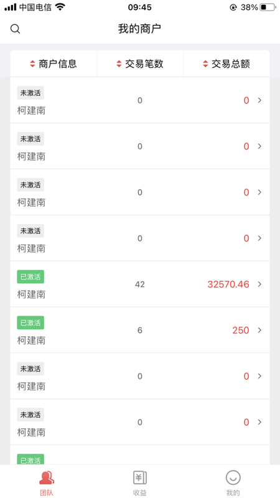Select the 未激活 badge in first row

[x=30, y=93]
